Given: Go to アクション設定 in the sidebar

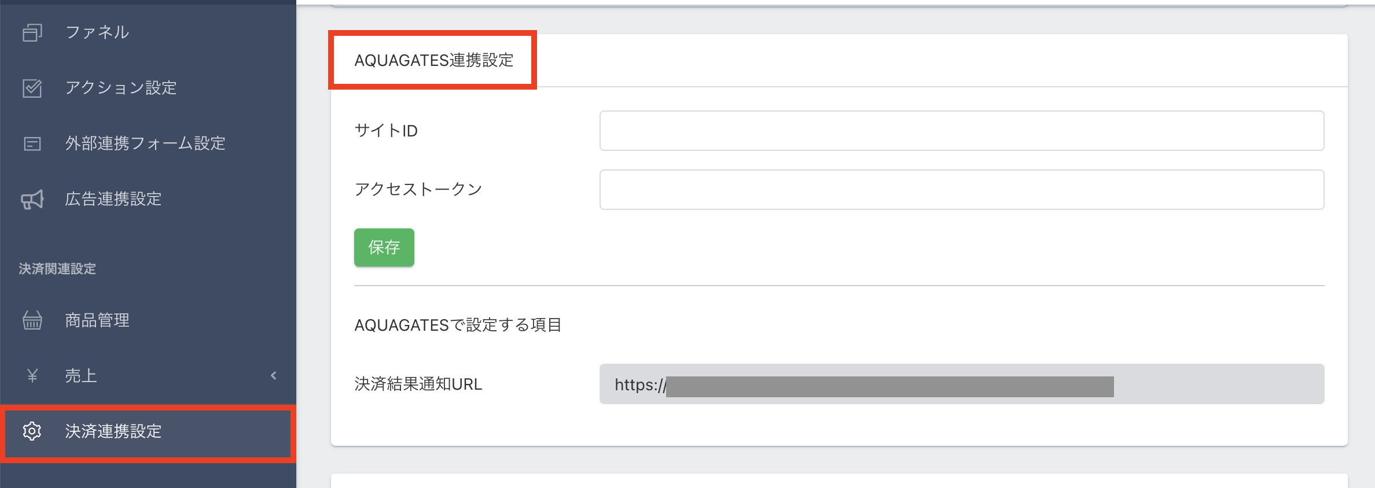Looking at the screenshot, I should 121,88.
